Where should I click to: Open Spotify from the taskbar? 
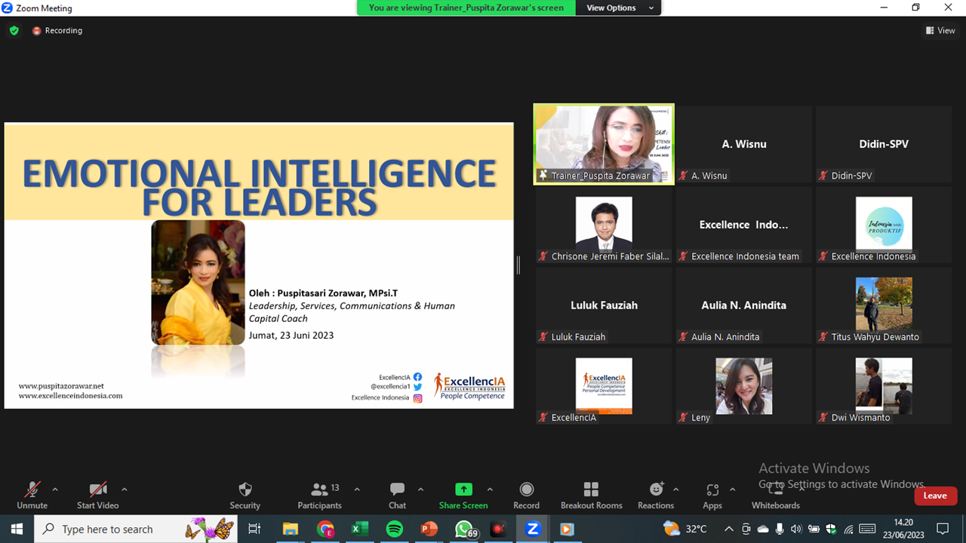point(394,529)
